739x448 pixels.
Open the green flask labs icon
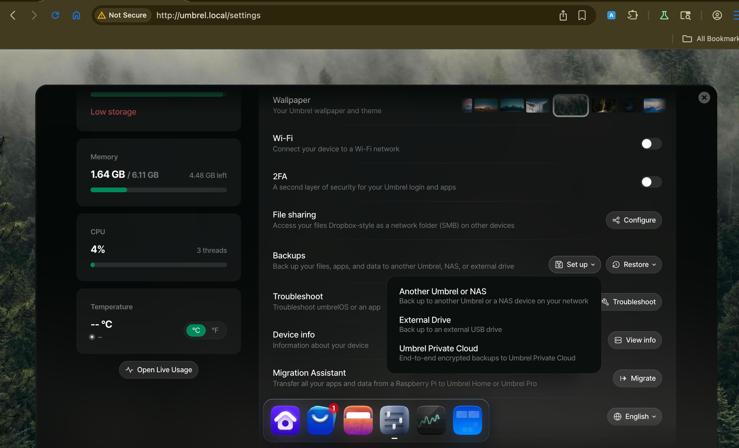point(664,15)
